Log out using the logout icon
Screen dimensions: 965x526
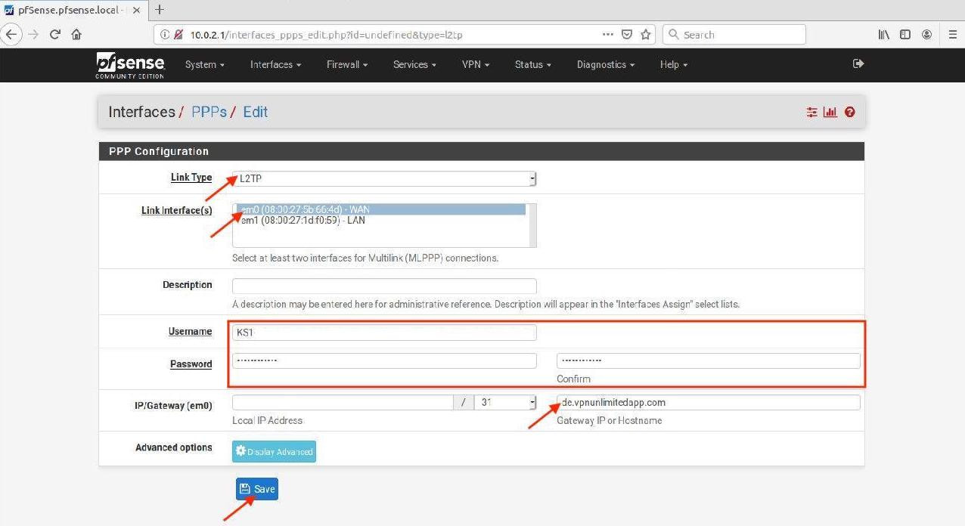(x=858, y=64)
